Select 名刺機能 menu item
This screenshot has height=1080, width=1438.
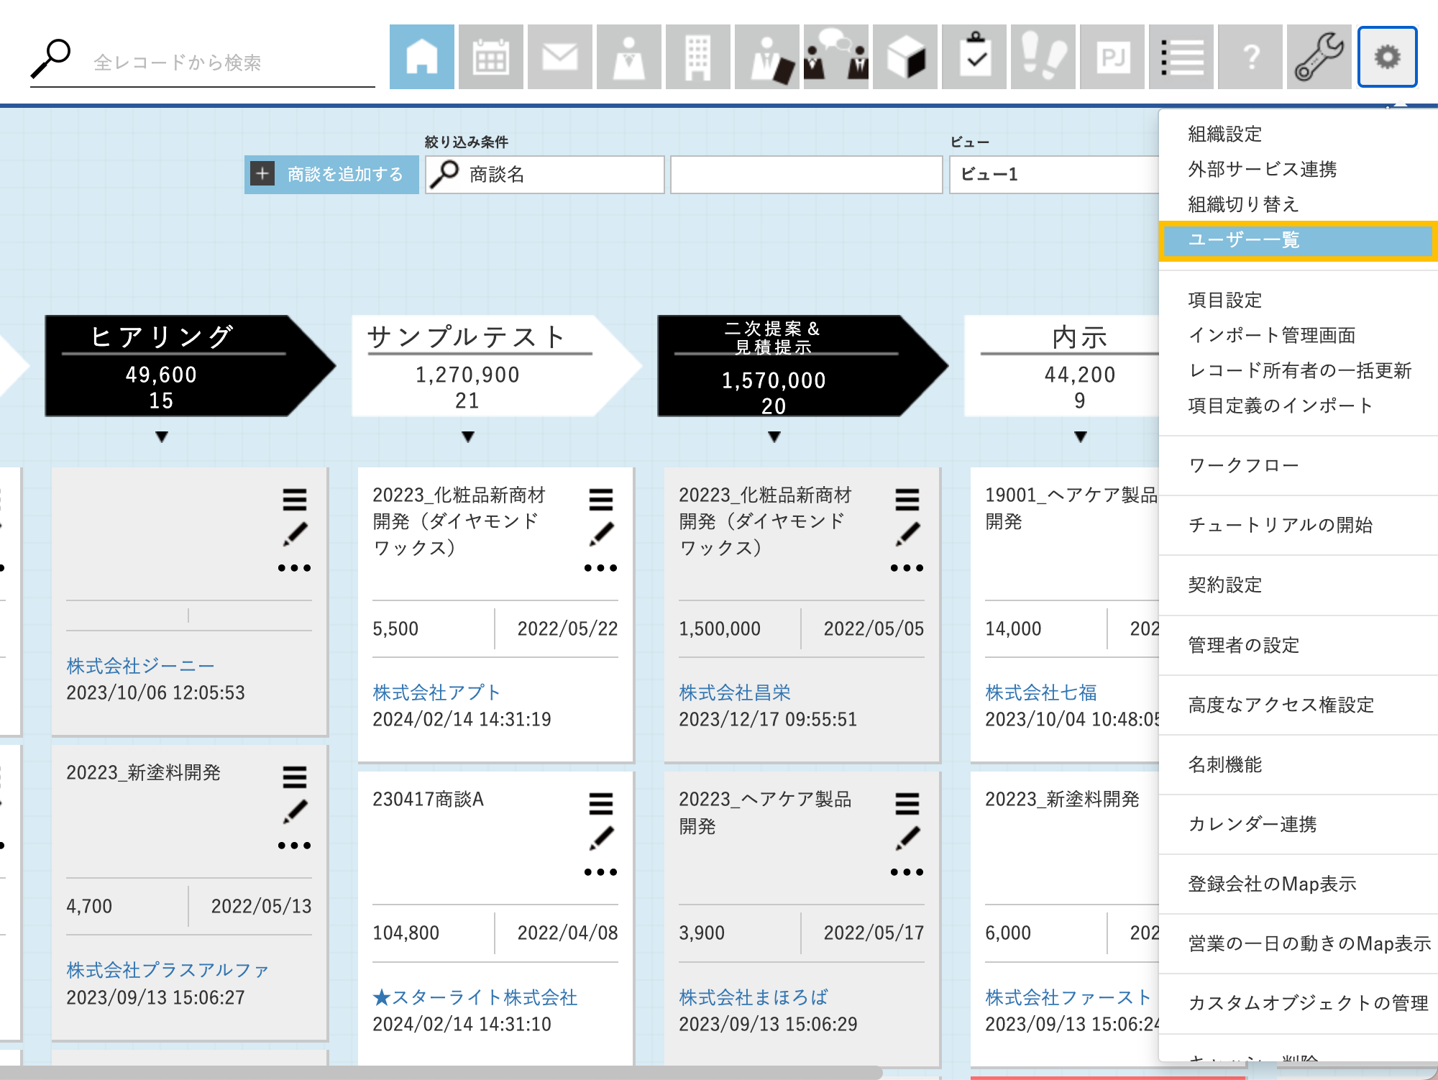tap(1224, 764)
